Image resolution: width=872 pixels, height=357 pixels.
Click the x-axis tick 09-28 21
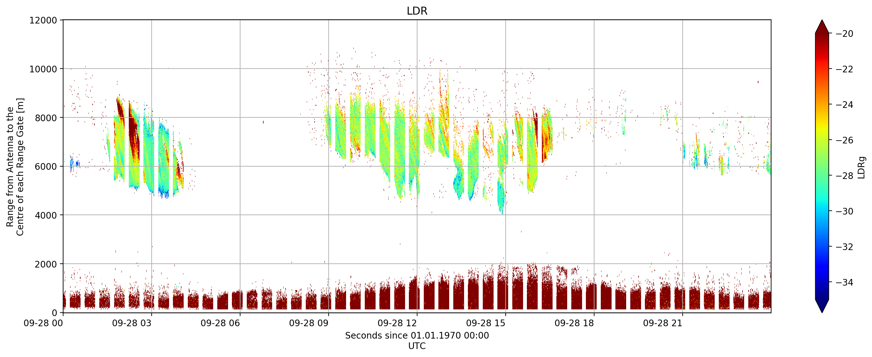coord(663,323)
